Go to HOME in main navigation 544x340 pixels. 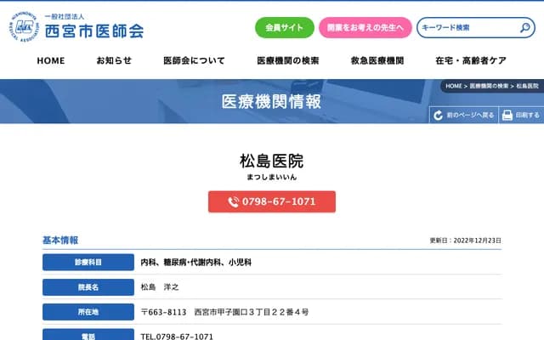51,61
